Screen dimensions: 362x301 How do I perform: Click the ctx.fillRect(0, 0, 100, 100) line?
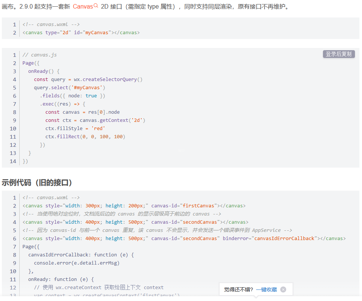pyautogui.click(x=85, y=137)
